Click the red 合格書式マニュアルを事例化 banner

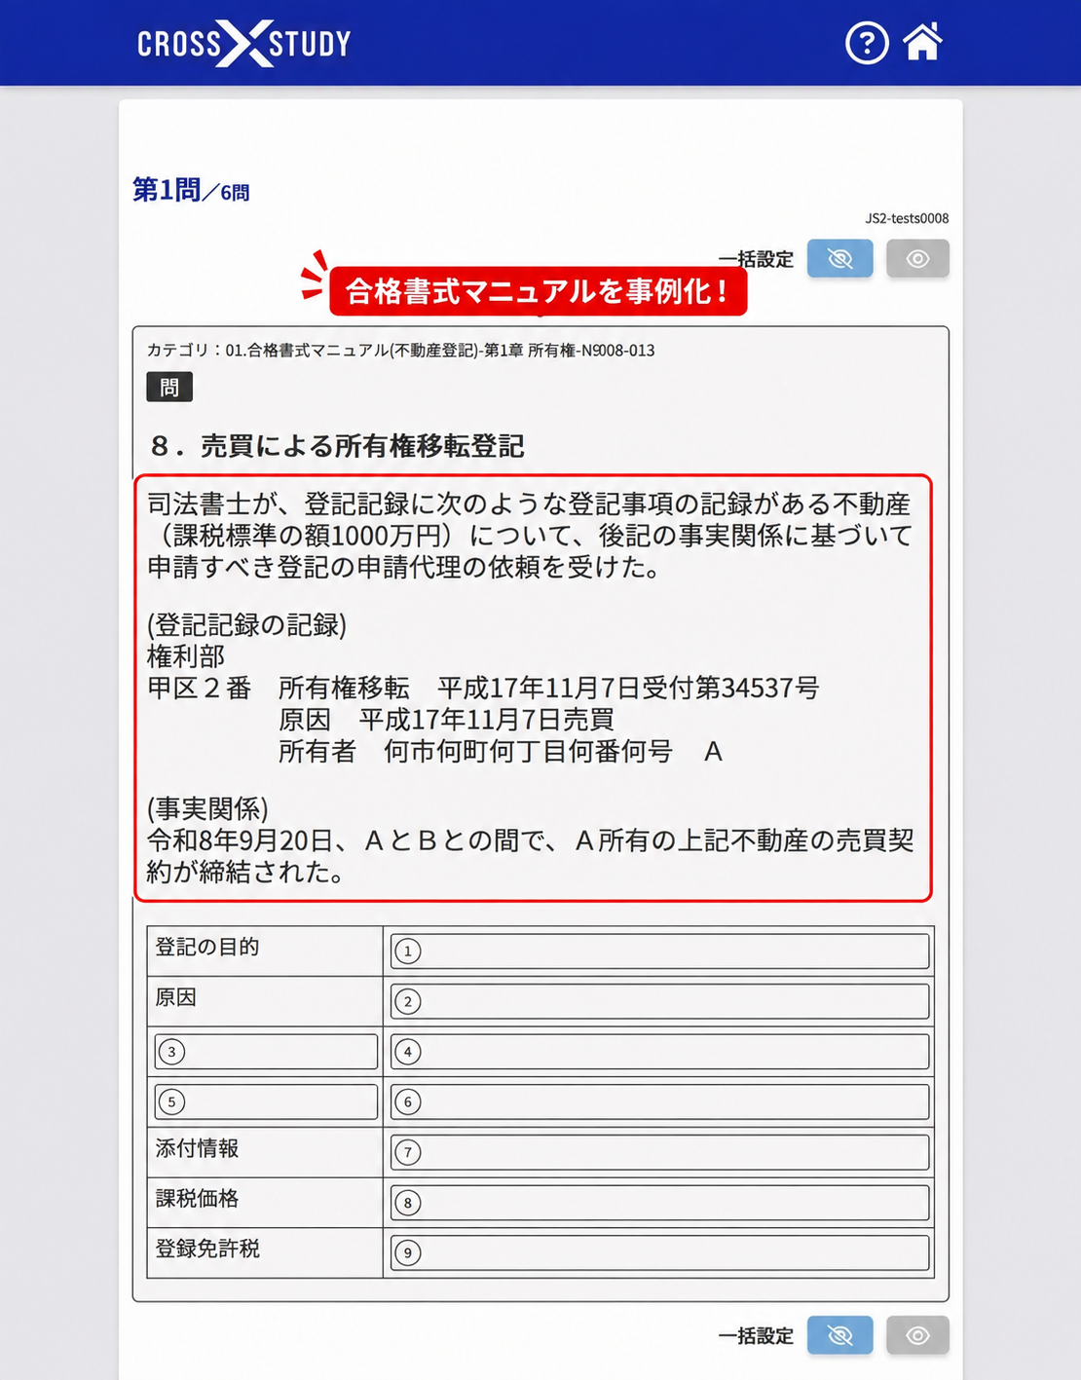click(538, 291)
